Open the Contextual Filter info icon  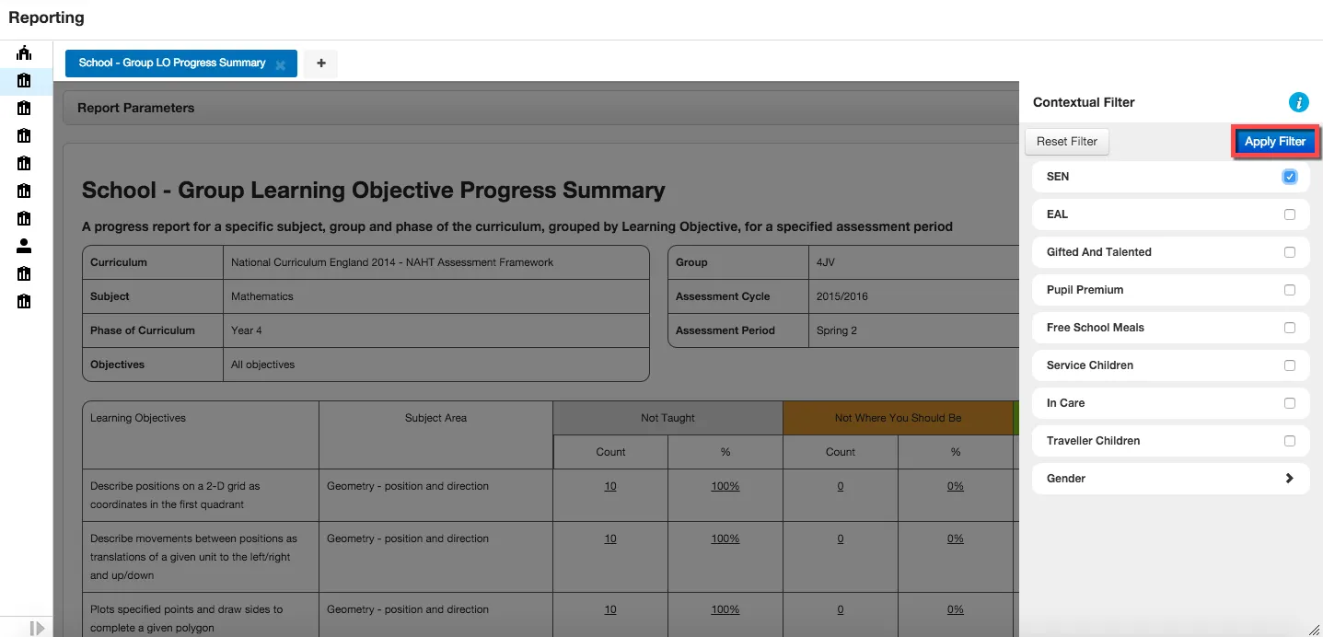click(1298, 102)
